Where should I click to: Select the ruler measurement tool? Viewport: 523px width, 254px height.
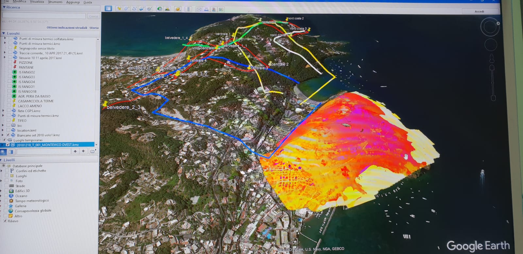click(x=188, y=9)
